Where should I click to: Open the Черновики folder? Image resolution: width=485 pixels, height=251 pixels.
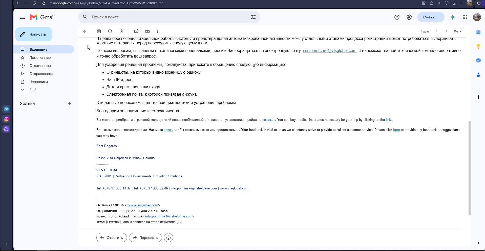pos(38,82)
